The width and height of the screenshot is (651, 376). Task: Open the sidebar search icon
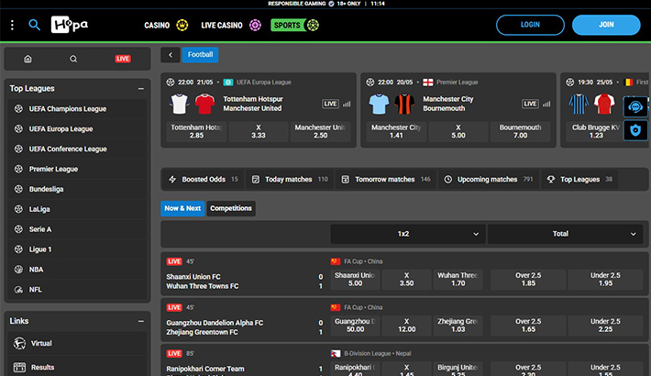pos(73,59)
